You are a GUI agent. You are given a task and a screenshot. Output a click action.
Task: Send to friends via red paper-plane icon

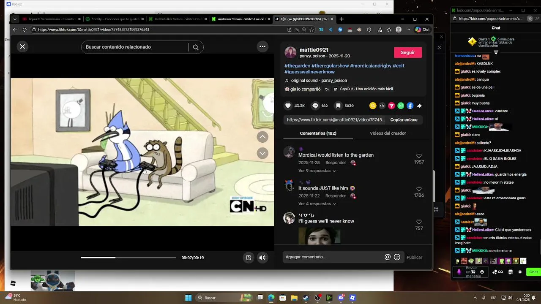(391, 106)
